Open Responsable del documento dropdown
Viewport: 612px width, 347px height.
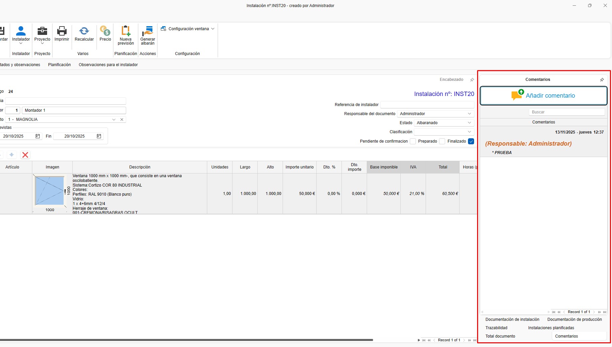pyautogui.click(x=469, y=114)
